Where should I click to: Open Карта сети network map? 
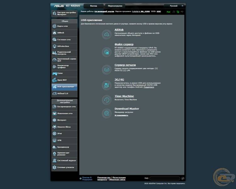[x=65, y=26]
